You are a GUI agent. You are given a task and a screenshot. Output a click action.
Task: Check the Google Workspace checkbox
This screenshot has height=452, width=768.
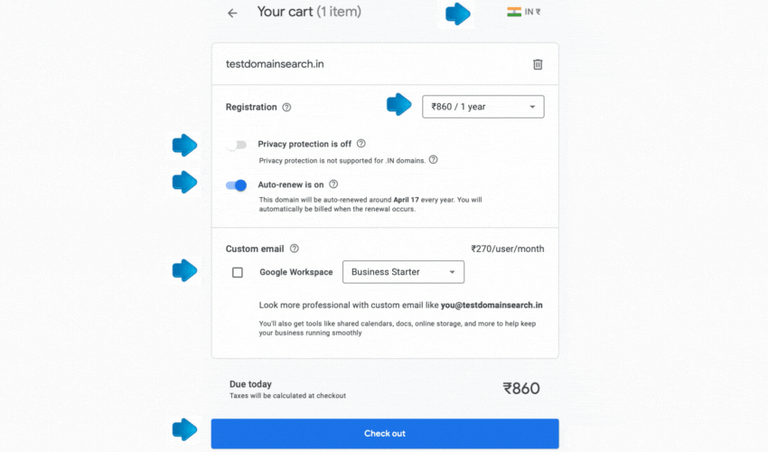(x=238, y=273)
